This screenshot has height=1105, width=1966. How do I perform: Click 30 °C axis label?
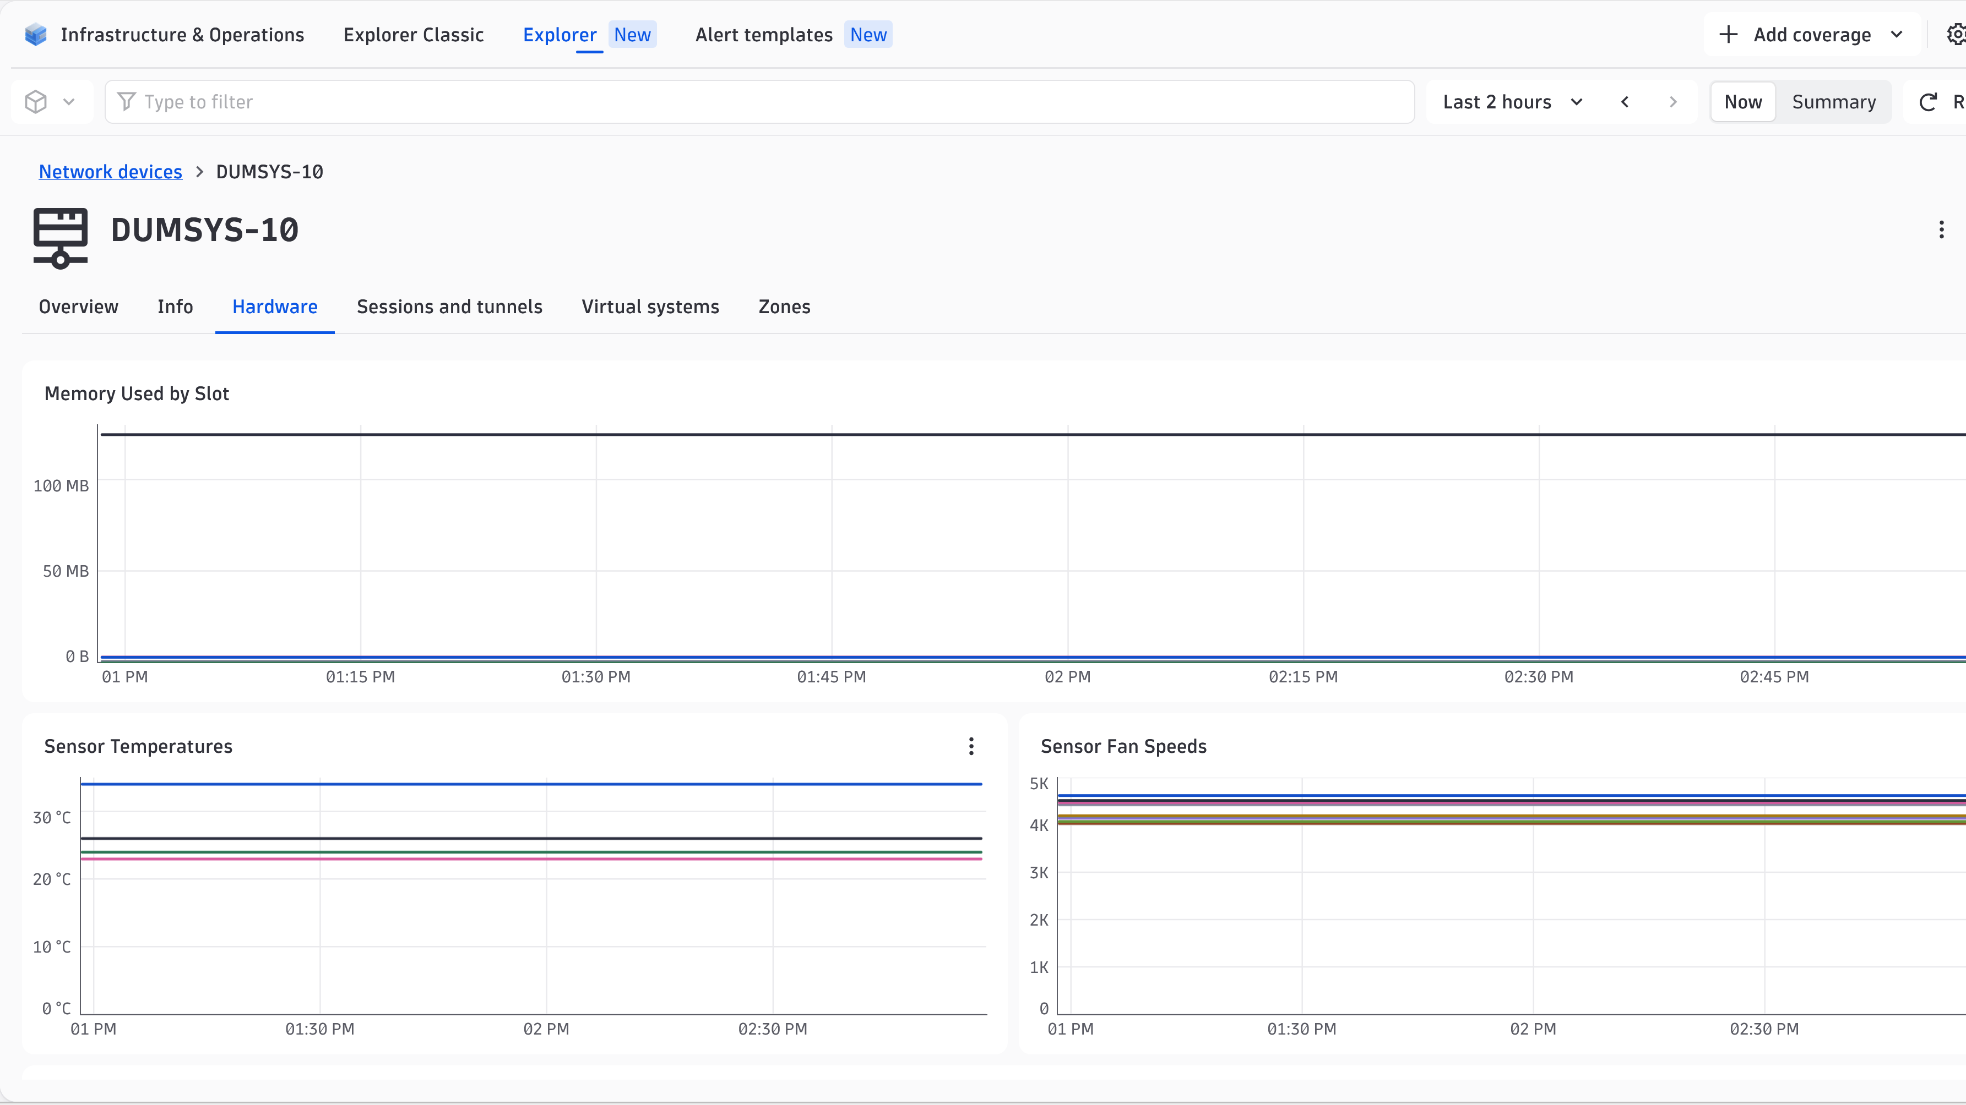(52, 818)
